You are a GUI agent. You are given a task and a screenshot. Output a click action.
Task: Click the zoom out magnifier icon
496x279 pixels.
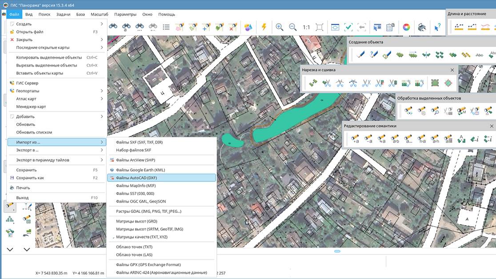292,27
